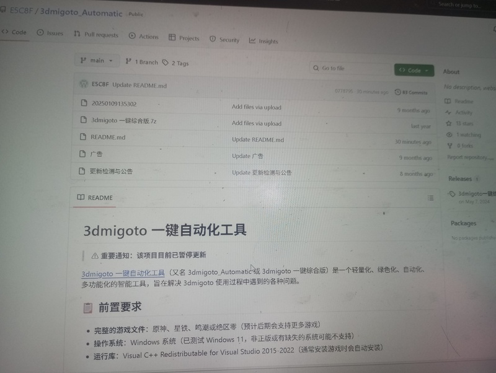Click the commit history clock icon

click(397, 92)
